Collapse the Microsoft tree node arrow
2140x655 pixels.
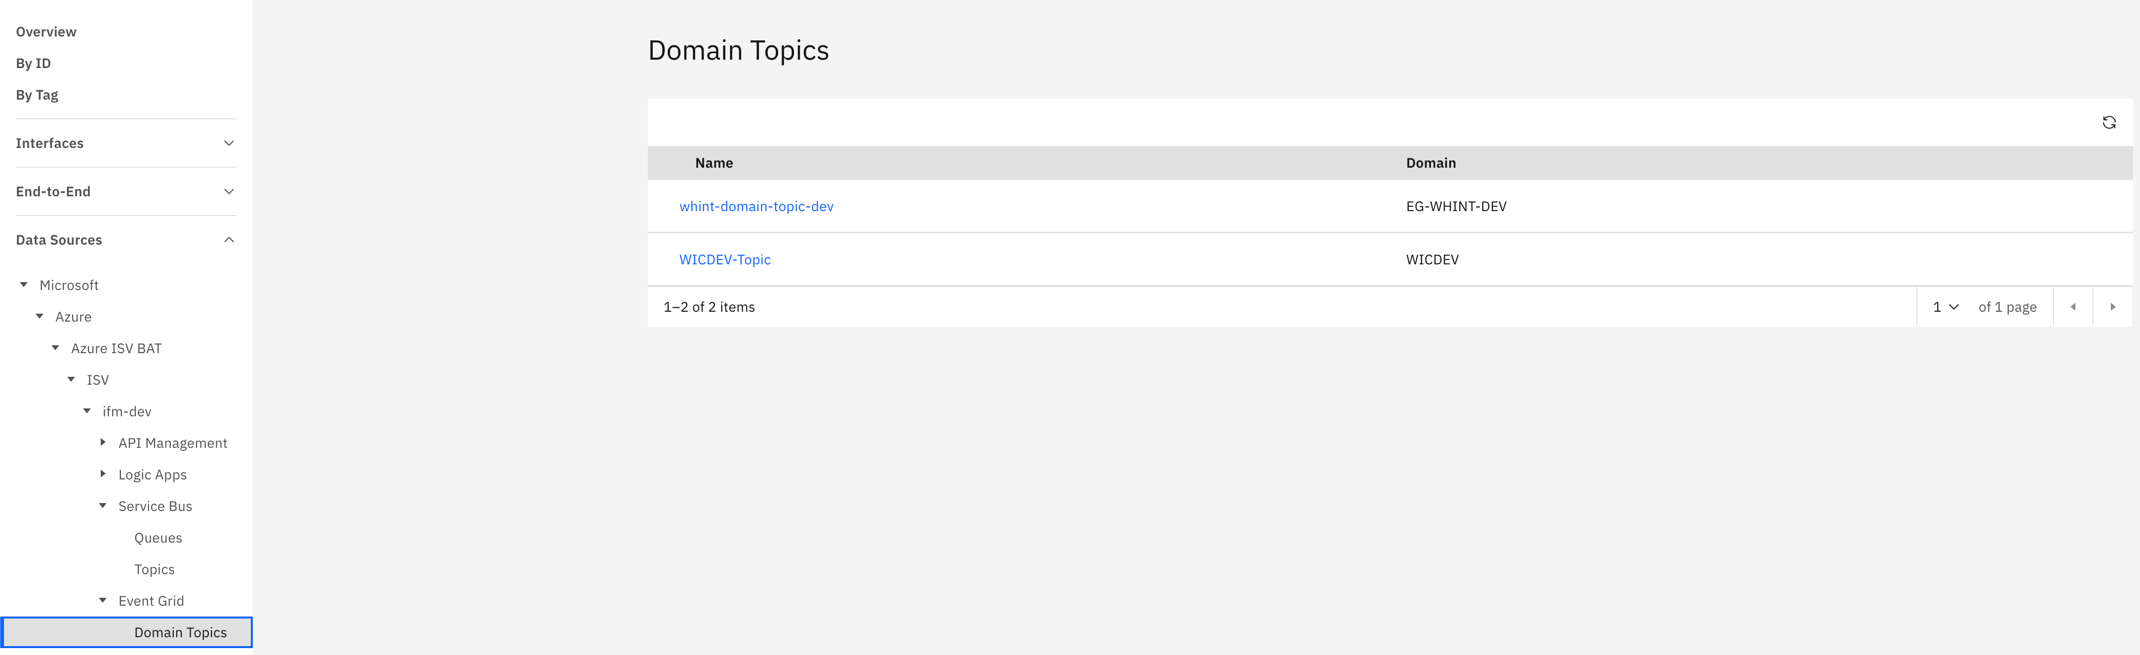click(x=24, y=285)
